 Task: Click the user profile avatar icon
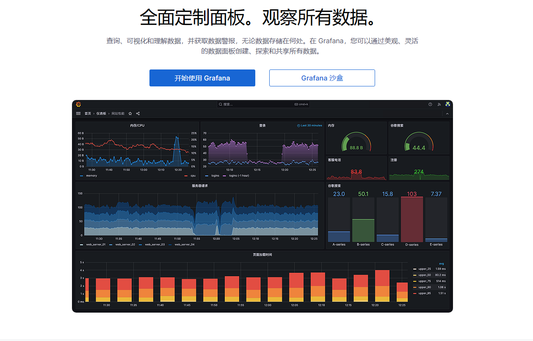tap(447, 104)
